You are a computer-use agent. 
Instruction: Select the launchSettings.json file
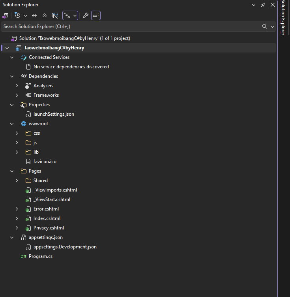click(x=54, y=114)
